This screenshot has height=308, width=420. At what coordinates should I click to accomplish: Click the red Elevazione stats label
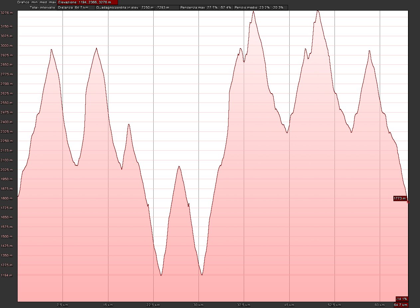(x=87, y=2)
